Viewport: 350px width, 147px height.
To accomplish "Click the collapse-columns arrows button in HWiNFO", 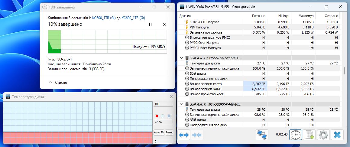I will pos(197,135).
